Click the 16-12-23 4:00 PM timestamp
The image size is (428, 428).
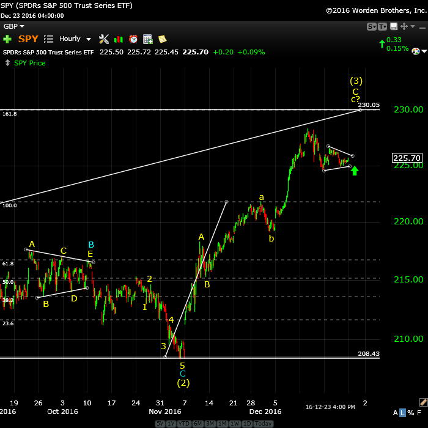point(330,407)
